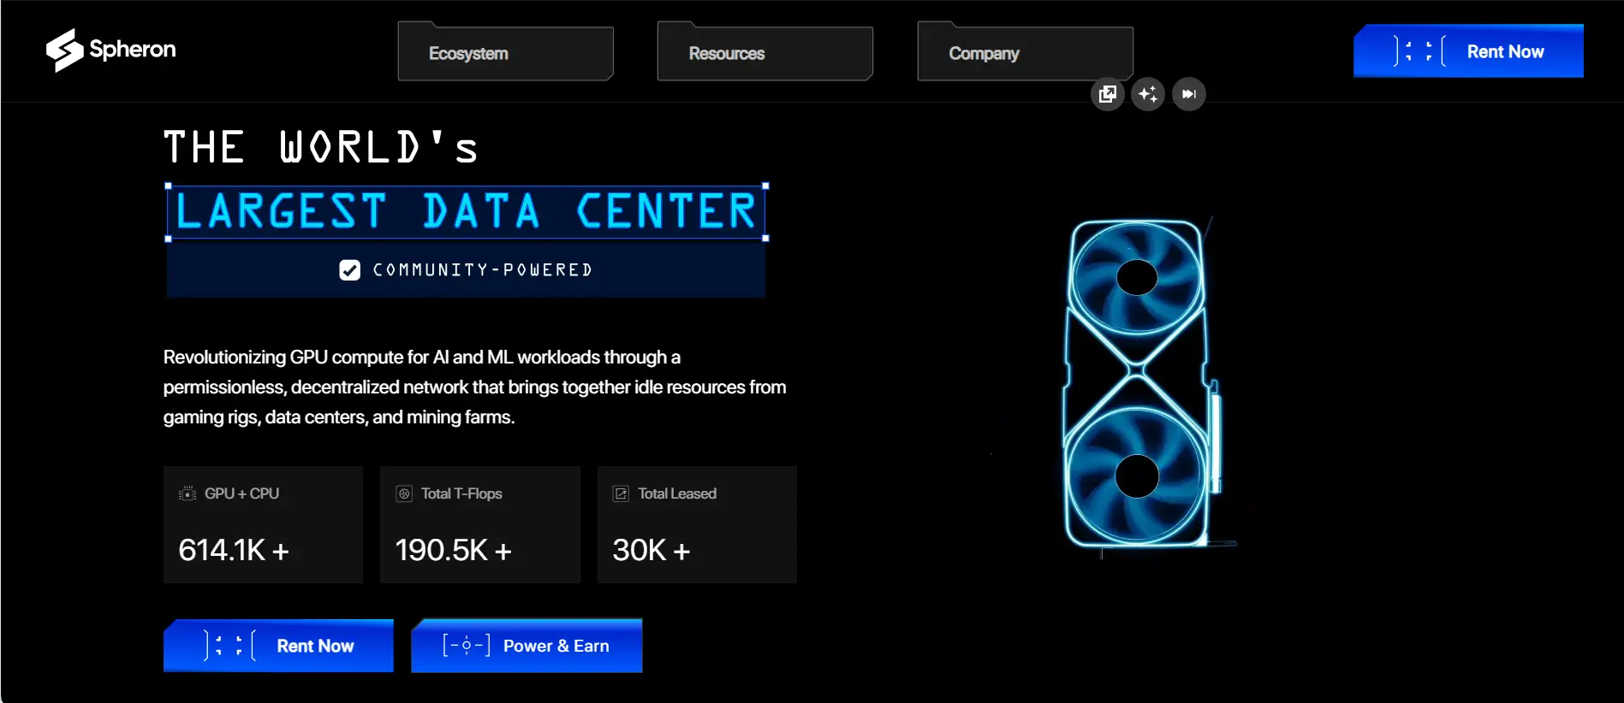Click the pop-out window icon
Viewport: 1624px width, 703px height.
click(x=1107, y=94)
